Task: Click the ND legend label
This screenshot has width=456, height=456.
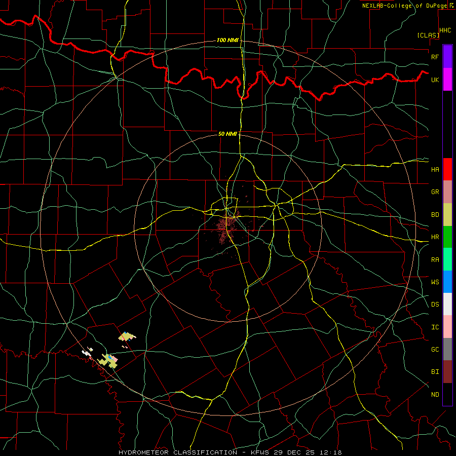Action: point(435,394)
